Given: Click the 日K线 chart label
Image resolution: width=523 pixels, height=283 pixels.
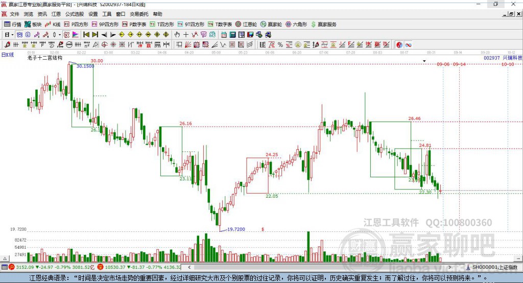Looking at the screenshot, I should pyautogui.click(x=8, y=55).
